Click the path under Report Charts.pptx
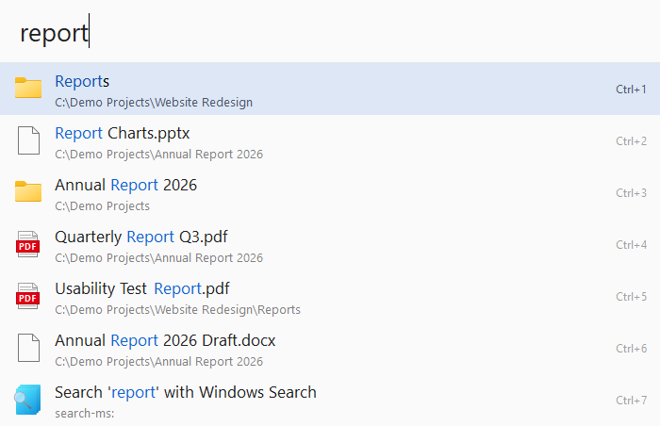Viewport: 660px width, 426px height. point(158,155)
